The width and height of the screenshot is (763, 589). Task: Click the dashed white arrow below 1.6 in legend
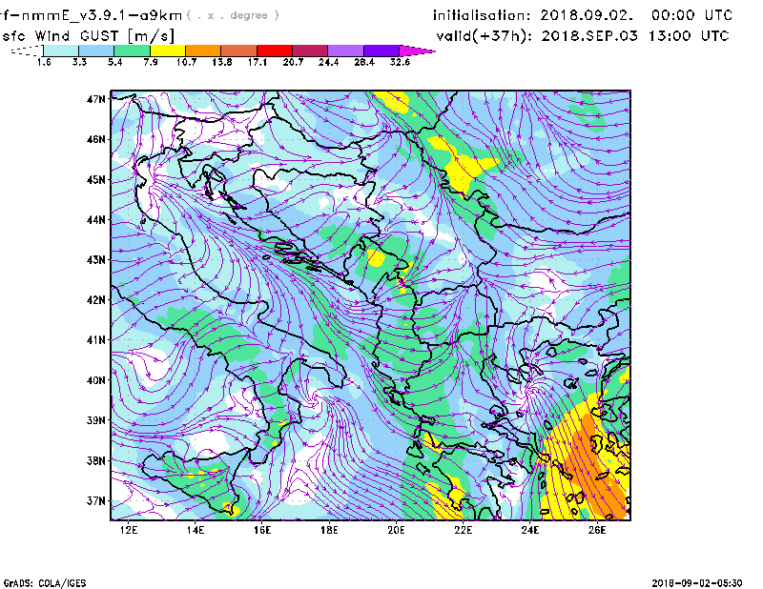27,51
